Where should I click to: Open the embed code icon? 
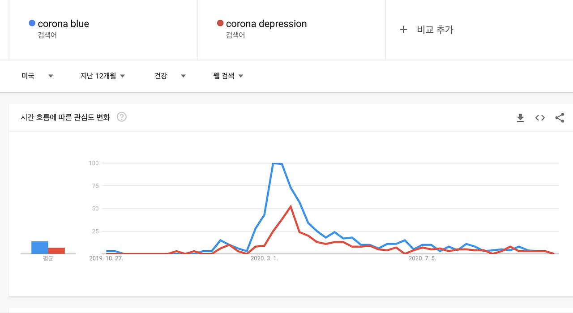coord(540,118)
